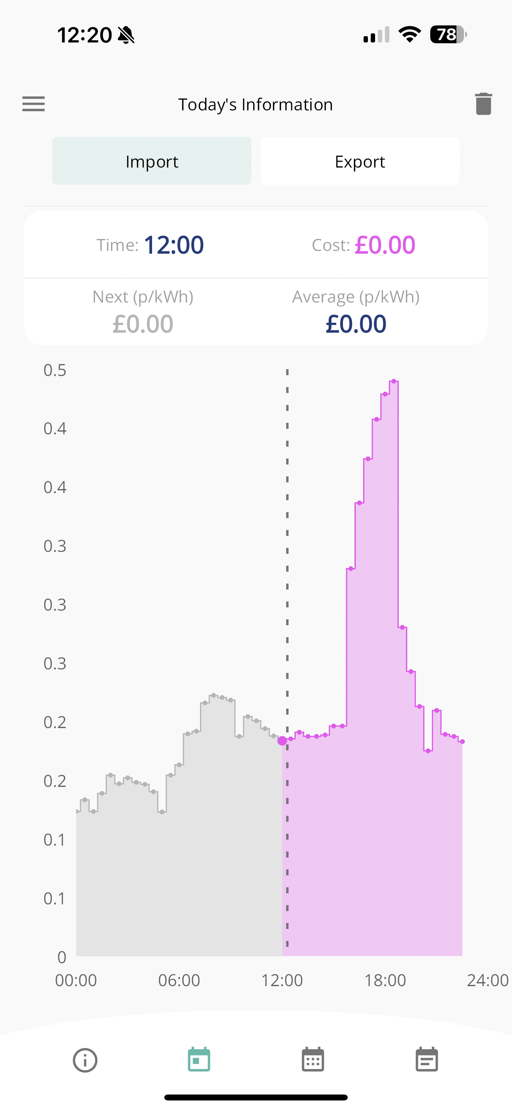Select the today calendar icon
Viewport: 512px width, 1110px height.
pyautogui.click(x=199, y=1059)
